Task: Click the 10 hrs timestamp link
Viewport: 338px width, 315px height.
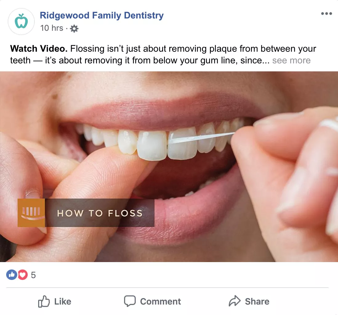Action: (52, 28)
